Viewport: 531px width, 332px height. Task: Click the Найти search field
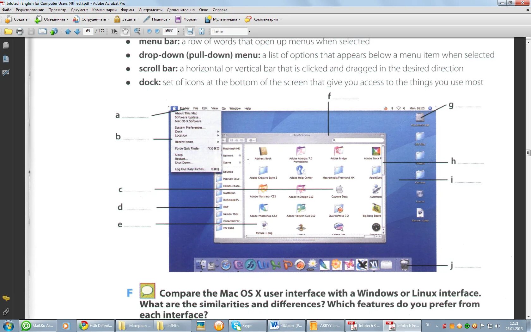pyautogui.click(x=229, y=31)
